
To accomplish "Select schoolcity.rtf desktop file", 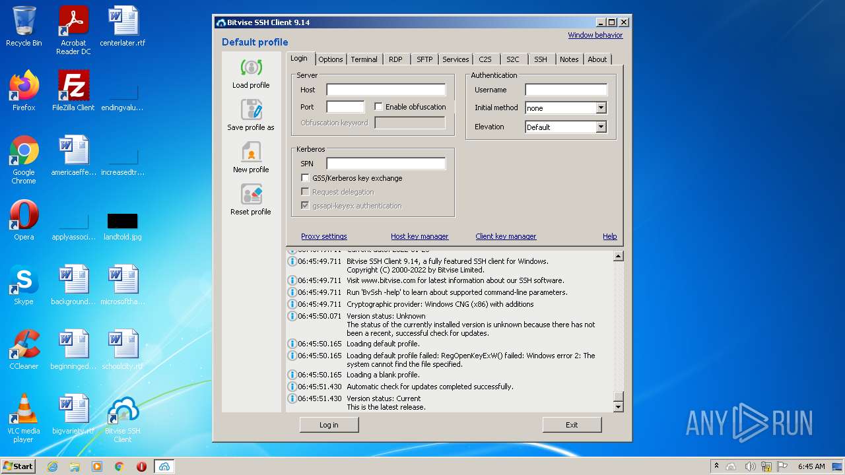I will coord(123,349).
